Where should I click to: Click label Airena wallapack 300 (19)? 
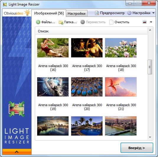(53, 107)
